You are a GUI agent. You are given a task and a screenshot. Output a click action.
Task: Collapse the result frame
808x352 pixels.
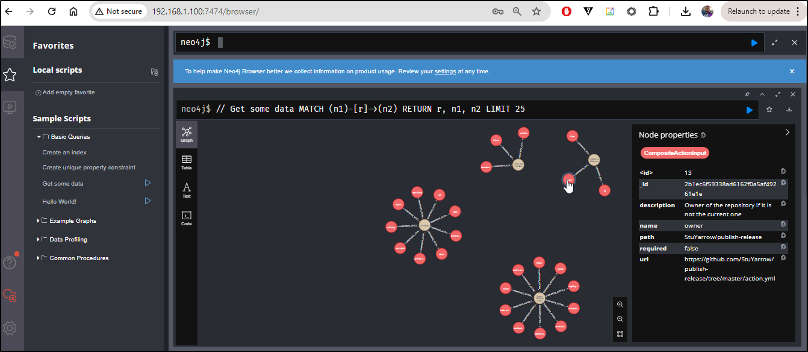pos(762,94)
